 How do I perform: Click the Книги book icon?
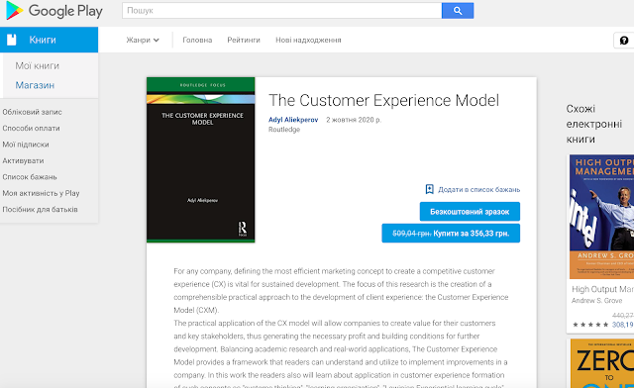coord(12,40)
